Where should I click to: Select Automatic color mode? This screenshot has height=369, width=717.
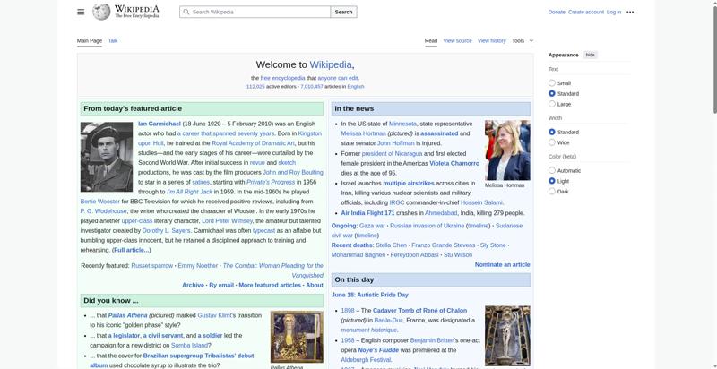coord(552,170)
